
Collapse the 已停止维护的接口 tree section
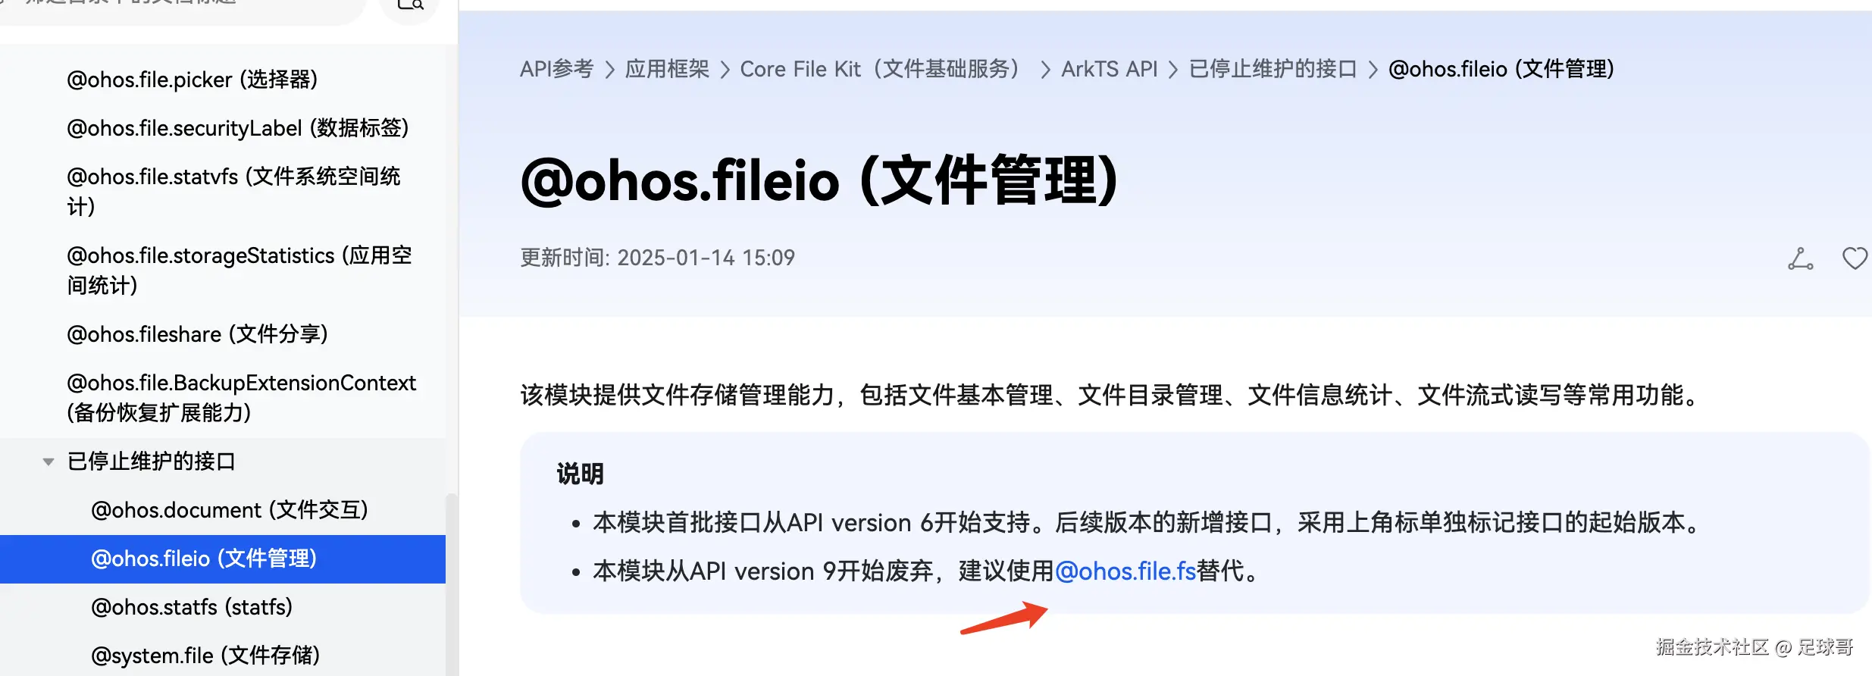49,462
